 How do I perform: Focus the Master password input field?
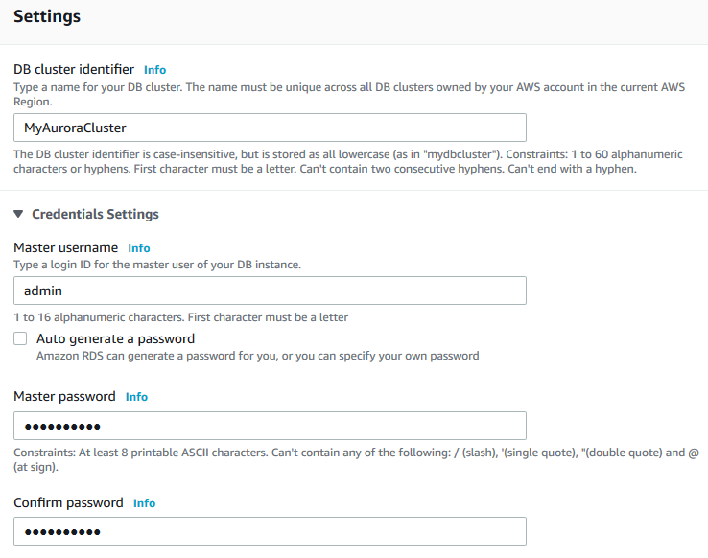(x=270, y=426)
